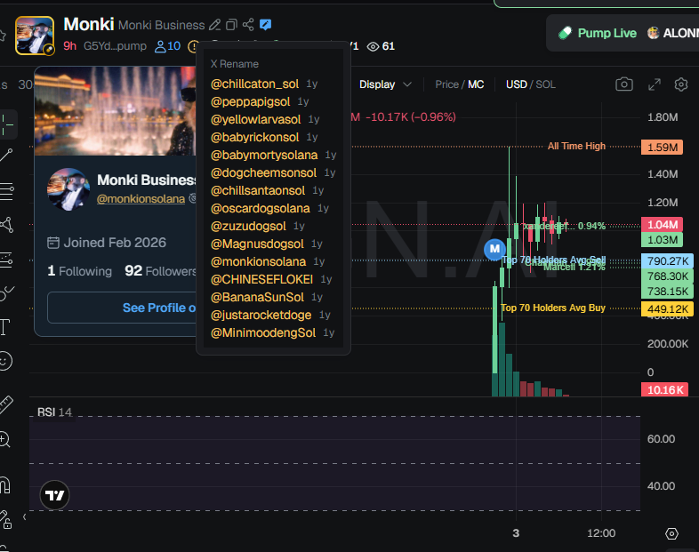Select the crosshair cursor tool
This screenshot has width=699, height=552.
(x=7, y=124)
